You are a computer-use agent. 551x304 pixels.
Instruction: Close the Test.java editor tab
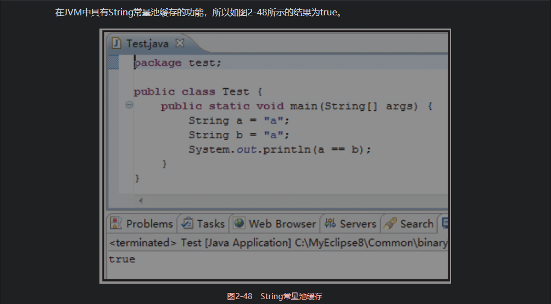tap(180, 43)
